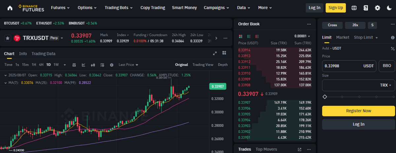Open the chart display options icon
The height and width of the screenshot is (153, 396).
[102, 65]
